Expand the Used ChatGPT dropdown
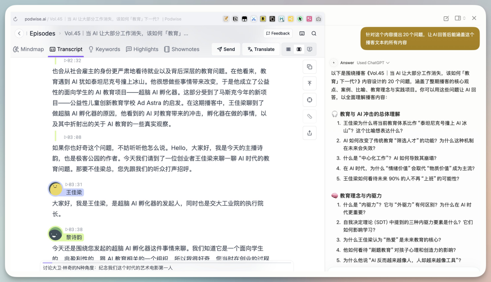The height and width of the screenshot is (282, 491). point(373,63)
